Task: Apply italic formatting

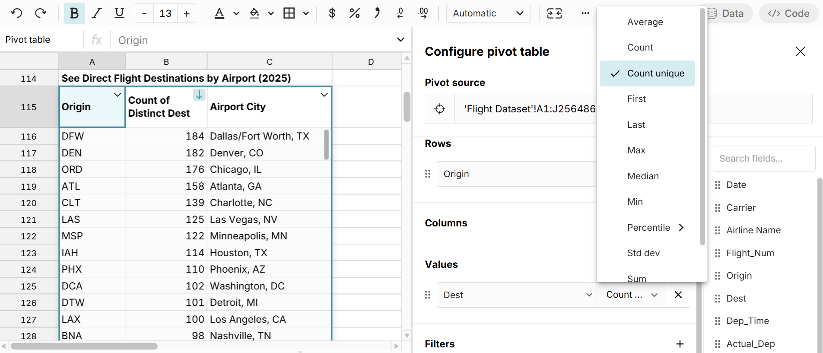Action: click(97, 13)
